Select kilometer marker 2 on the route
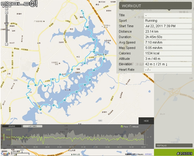The width and height of the screenshot is (194, 156). point(94,40)
